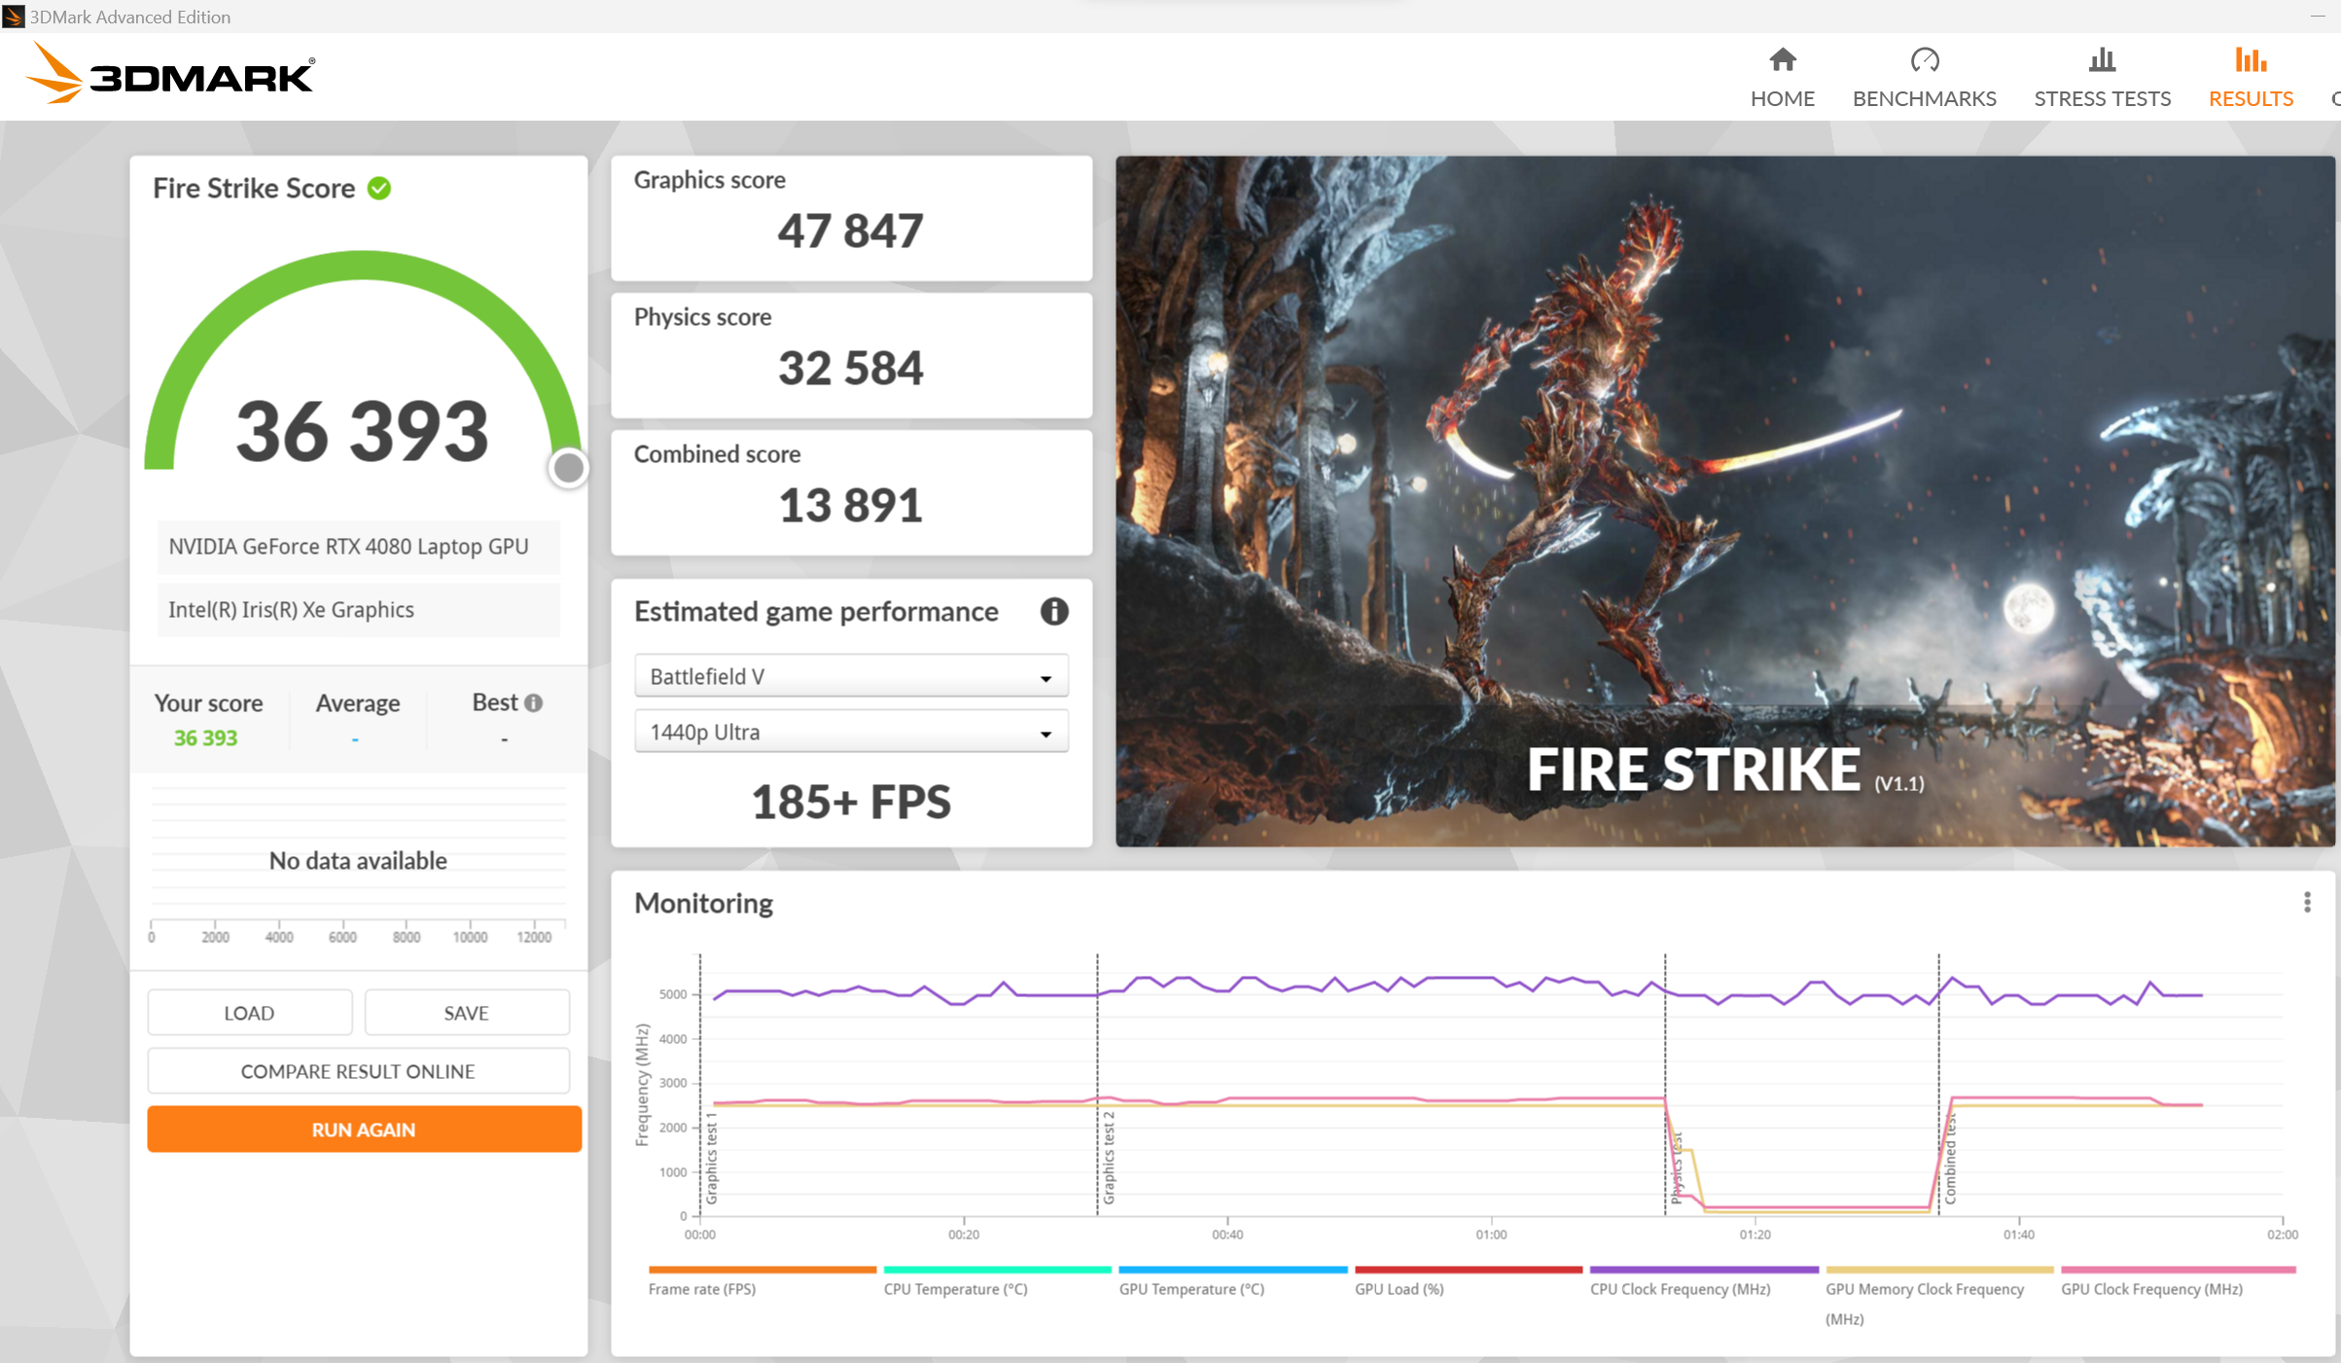The width and height of the screenshot is (2341, 1363).
Task: Click COMPARE RESULT ONLINE button
Action: coord(358,1071)
